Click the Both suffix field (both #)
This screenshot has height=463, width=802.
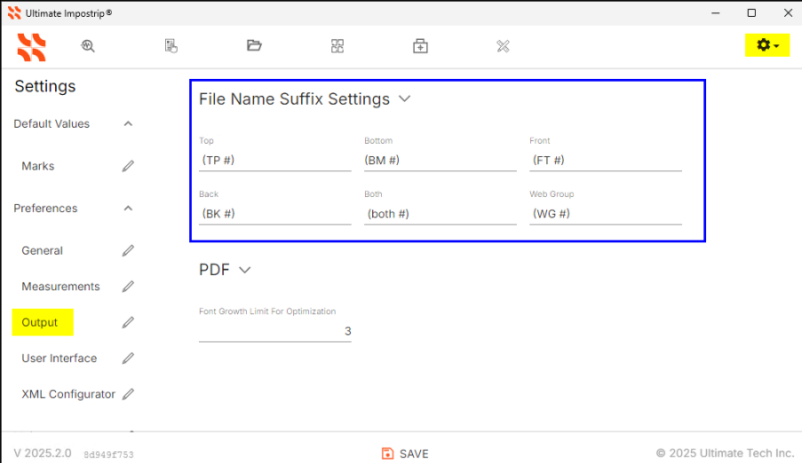tap(441, 214)
